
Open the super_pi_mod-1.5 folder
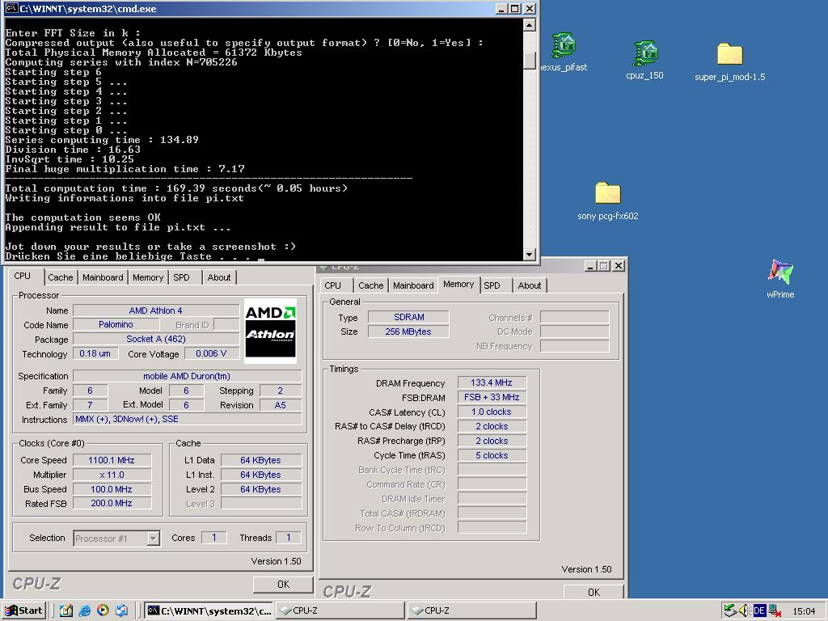(730, 61)
